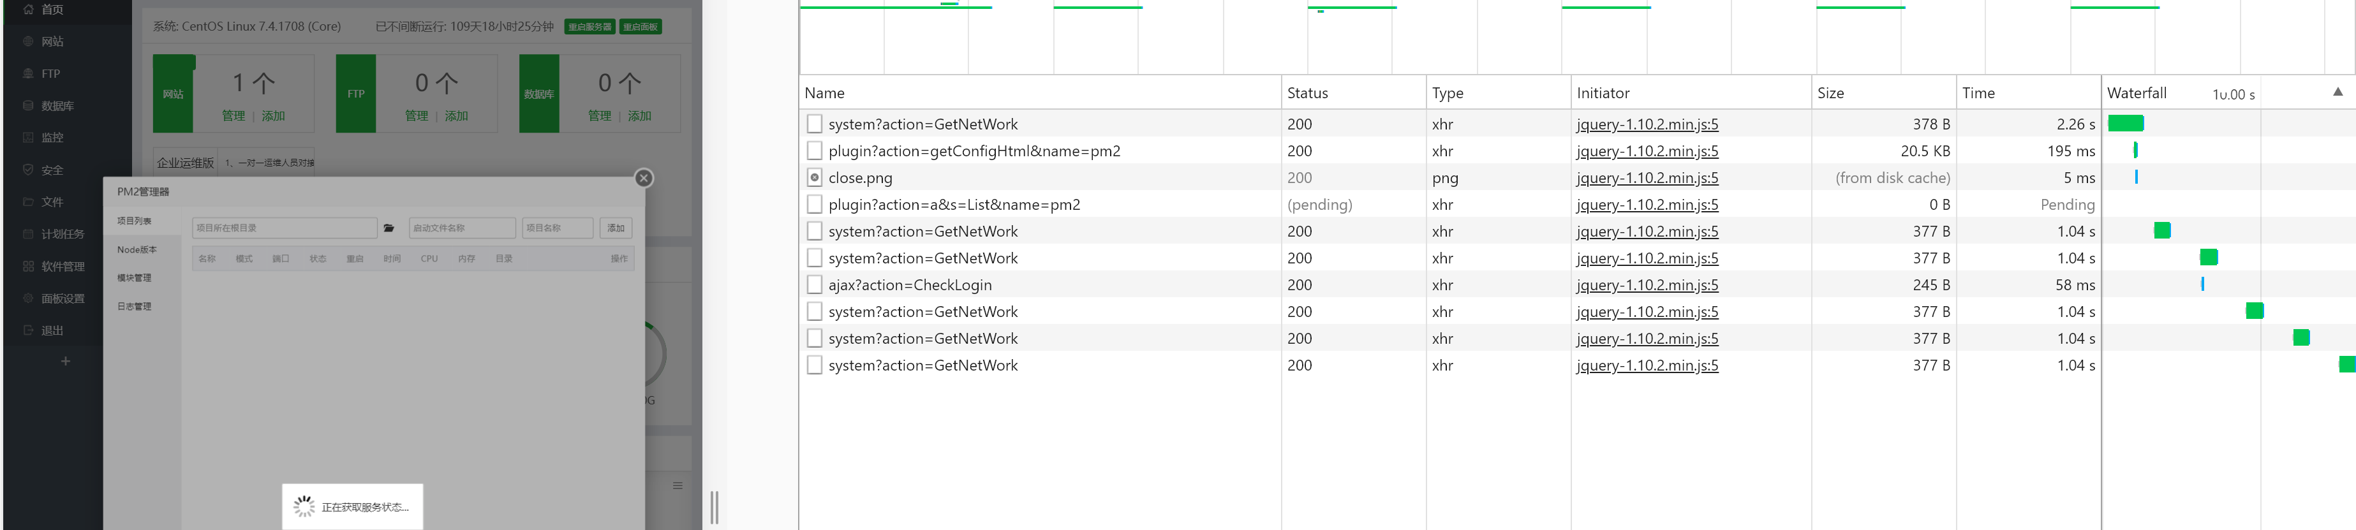Click the 退出 logout icon
The image size is (2356, 530).
[27, 331]
